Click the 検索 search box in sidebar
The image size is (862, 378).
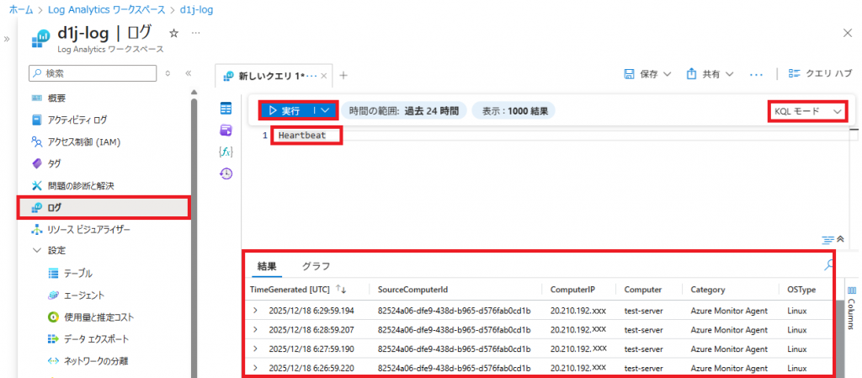tap(93, 74)
